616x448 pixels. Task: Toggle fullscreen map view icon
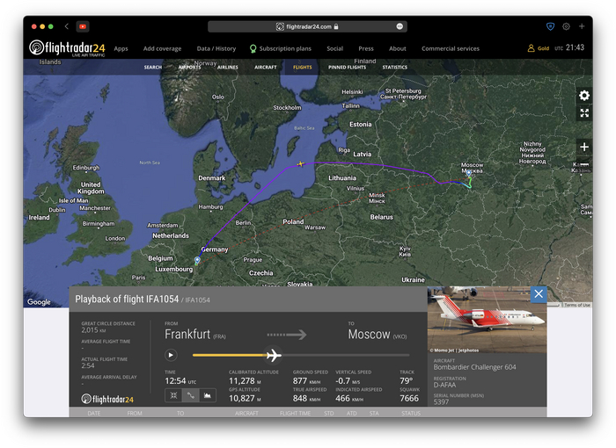tap(584, 113)
